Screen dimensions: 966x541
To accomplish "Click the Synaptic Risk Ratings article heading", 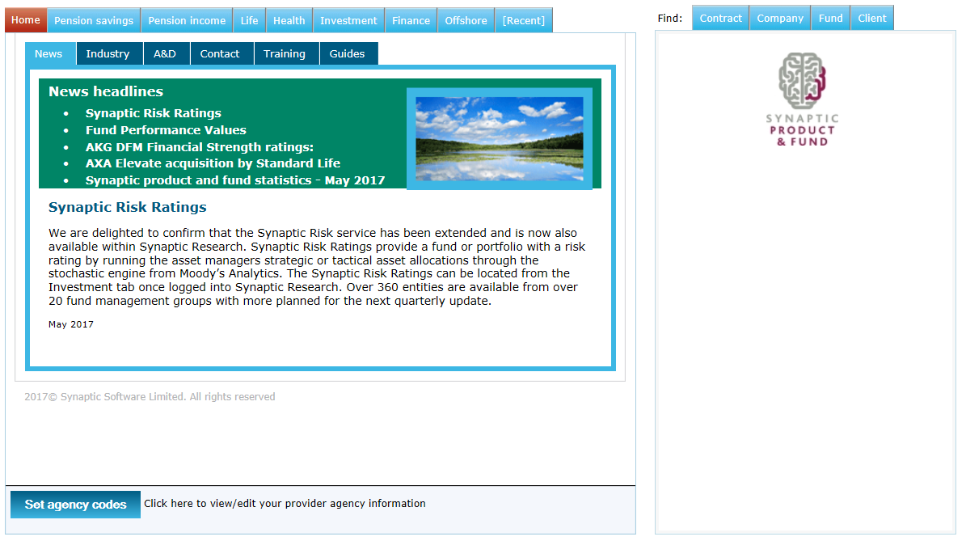I will coord(128,207).
